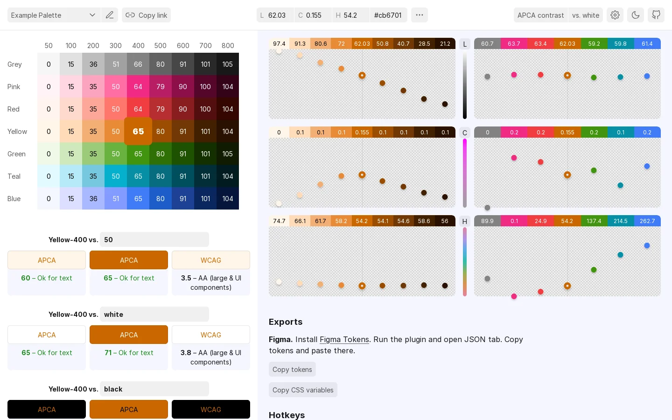This screenshot has height=420, width=672.
Task: Click the 137.4 hue value cell
Action: 594,221
